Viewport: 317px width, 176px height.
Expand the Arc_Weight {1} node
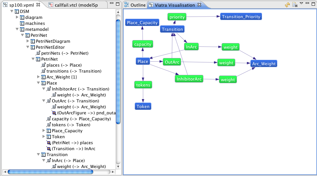click(x=39, y=77)
